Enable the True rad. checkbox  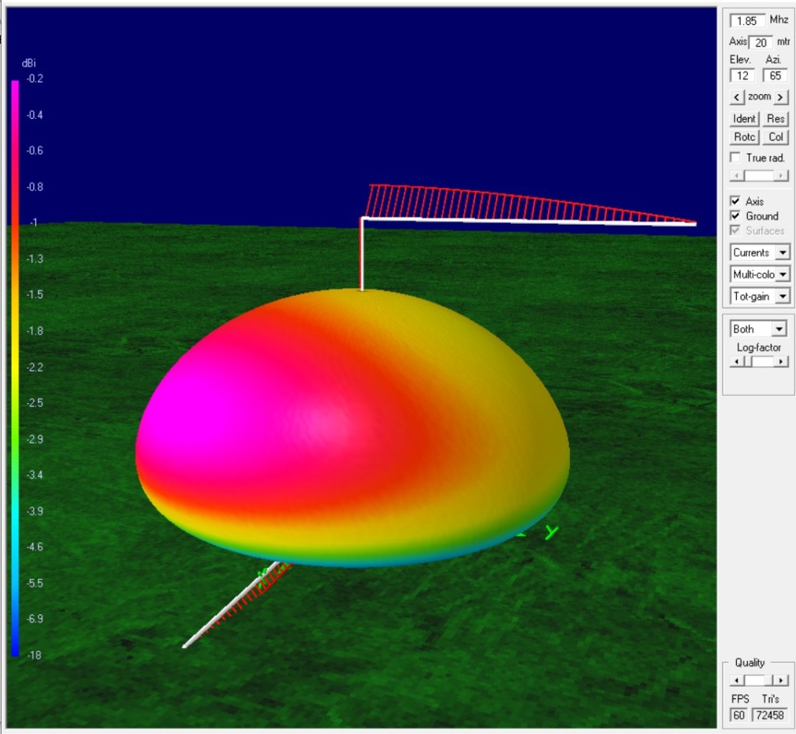[x=735, y=158]
